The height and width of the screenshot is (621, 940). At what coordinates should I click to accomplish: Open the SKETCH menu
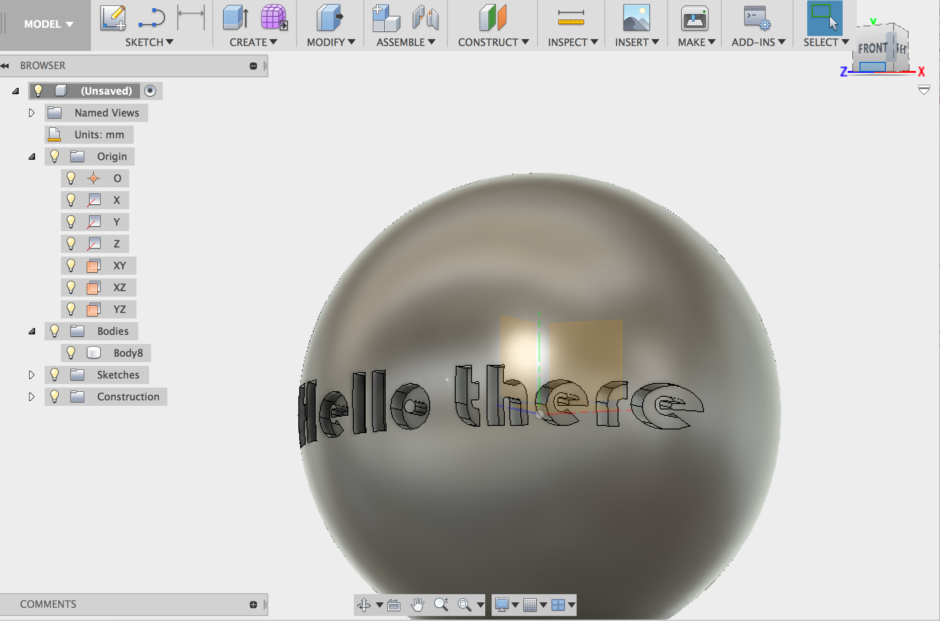(x=149, y=42)
